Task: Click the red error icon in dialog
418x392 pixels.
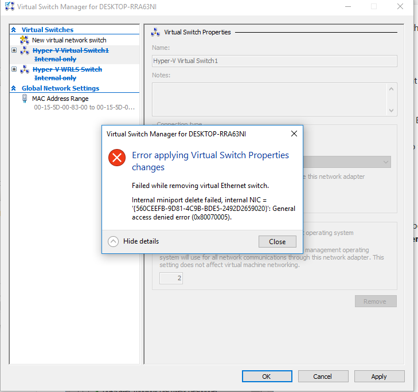Action: tap(117, 158)
